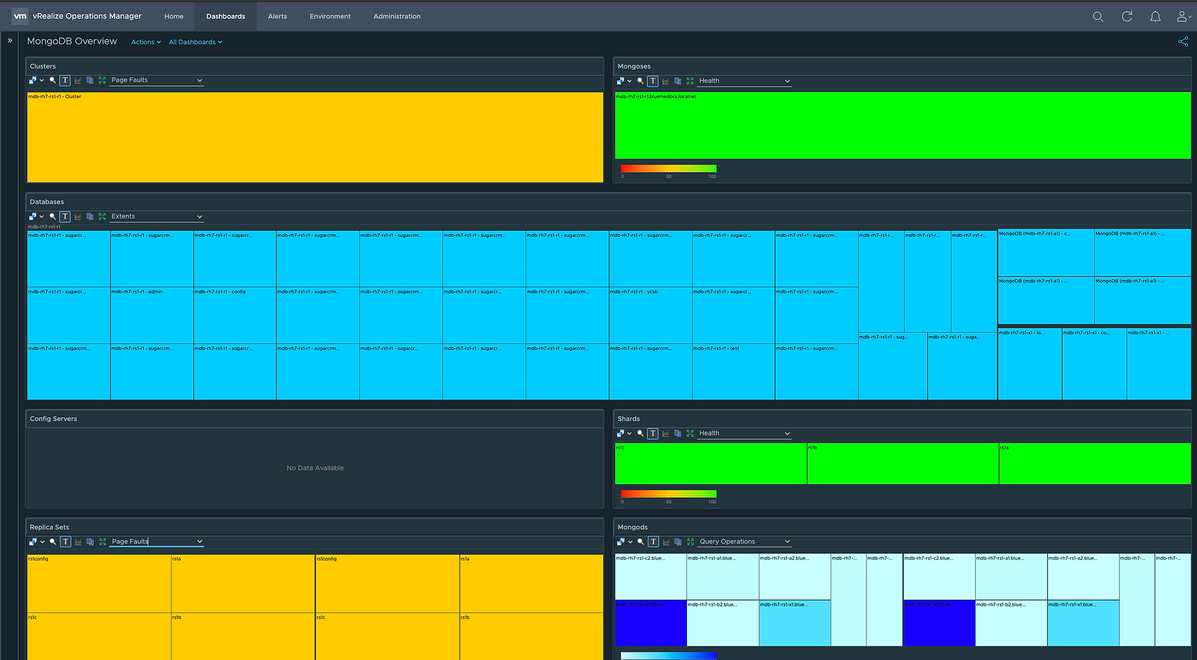Viewport: 1197px width, 660px height.
Task: Open the Administration tab
Action: click(397, 16)
